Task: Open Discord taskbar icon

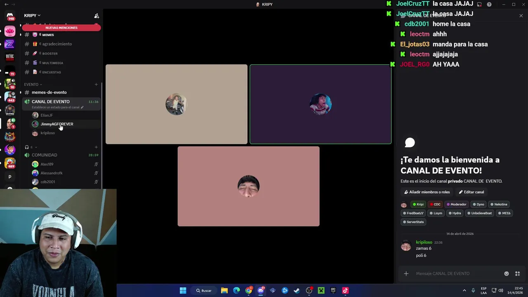Action: [261, 290]
